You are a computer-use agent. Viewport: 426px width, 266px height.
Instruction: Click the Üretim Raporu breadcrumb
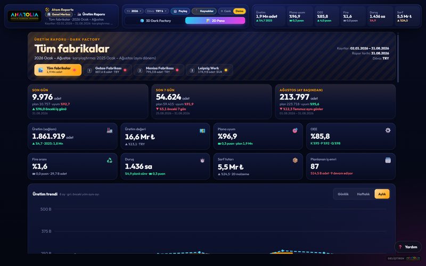click(91, 14)
